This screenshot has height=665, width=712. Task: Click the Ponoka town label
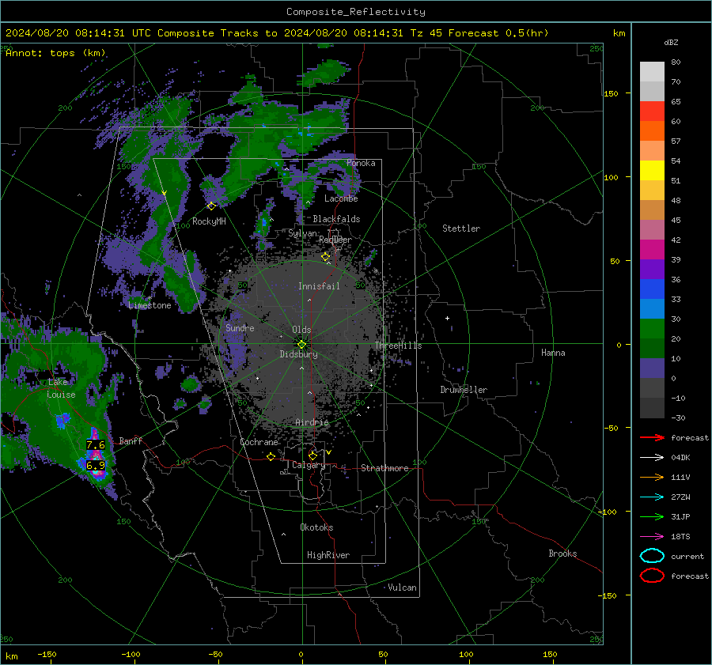pyautogui.click(x=361, y=163)
